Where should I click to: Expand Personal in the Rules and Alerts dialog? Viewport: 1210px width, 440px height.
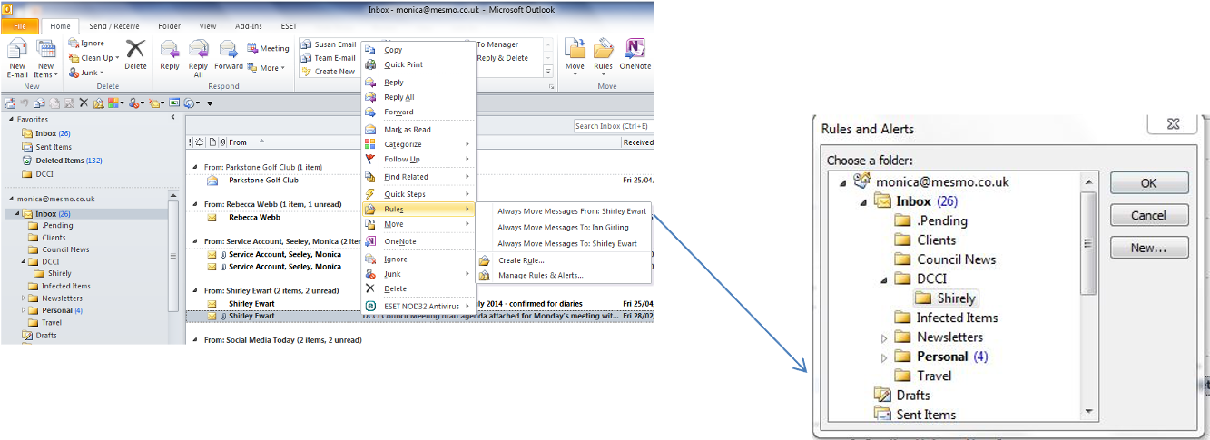click(885, 357)
